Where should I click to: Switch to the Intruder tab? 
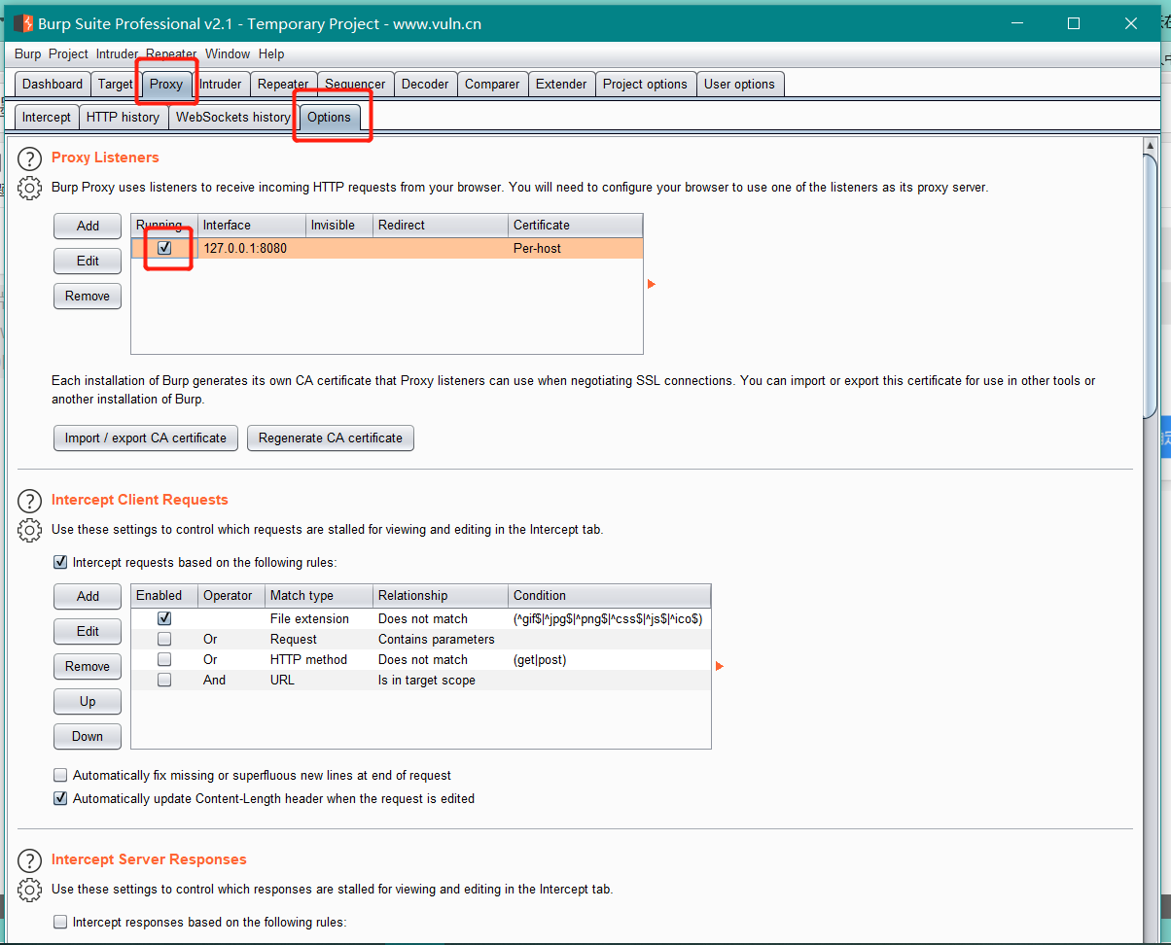coord(221,85)
